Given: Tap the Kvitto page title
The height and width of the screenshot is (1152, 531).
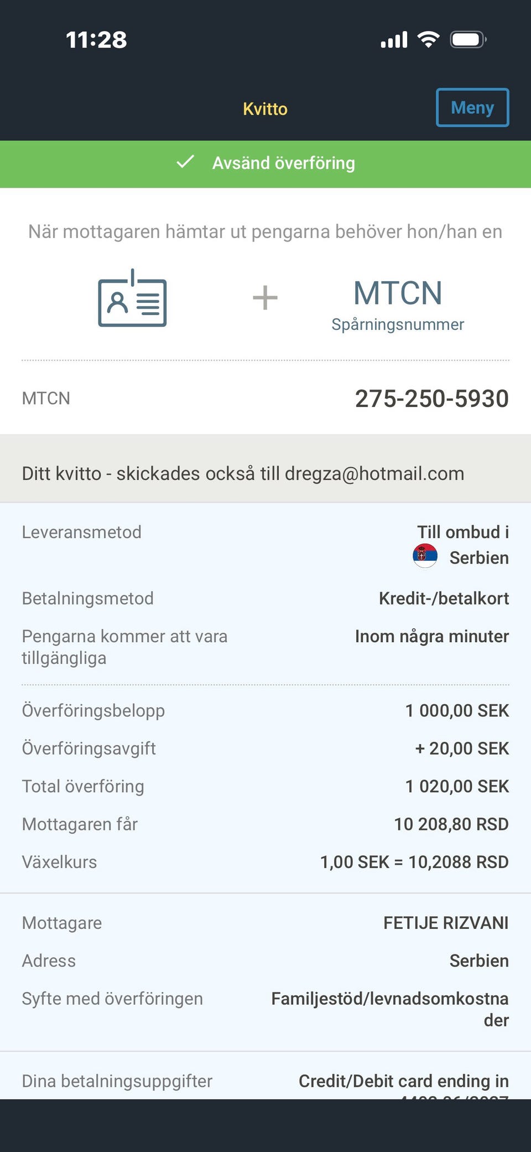Looking at the screenshot, I should 265,109.
